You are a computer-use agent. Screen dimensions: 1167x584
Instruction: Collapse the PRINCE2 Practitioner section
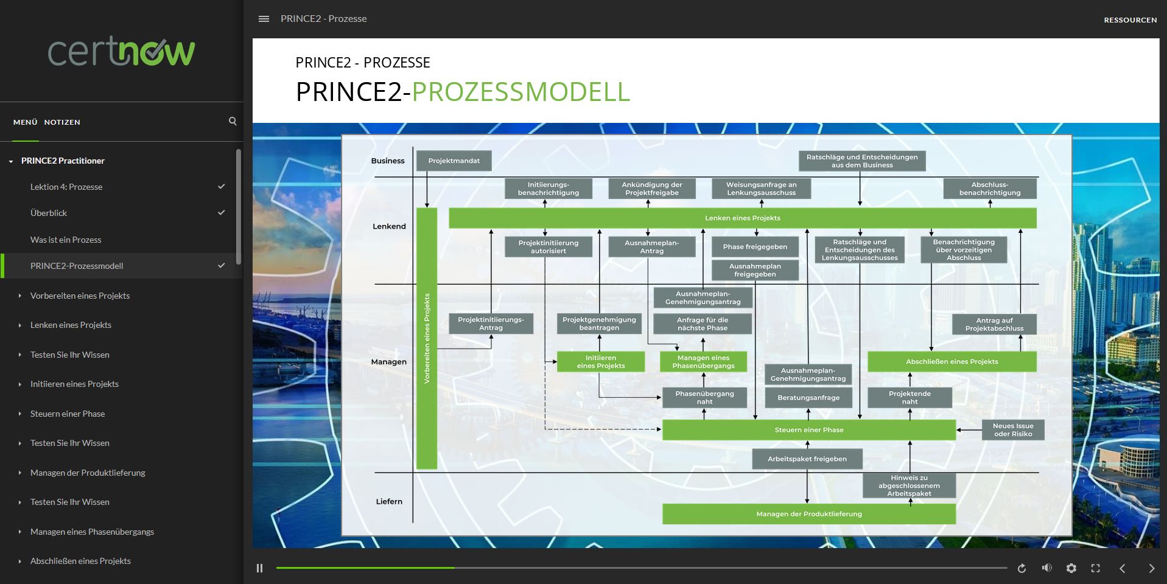[11, 161]
